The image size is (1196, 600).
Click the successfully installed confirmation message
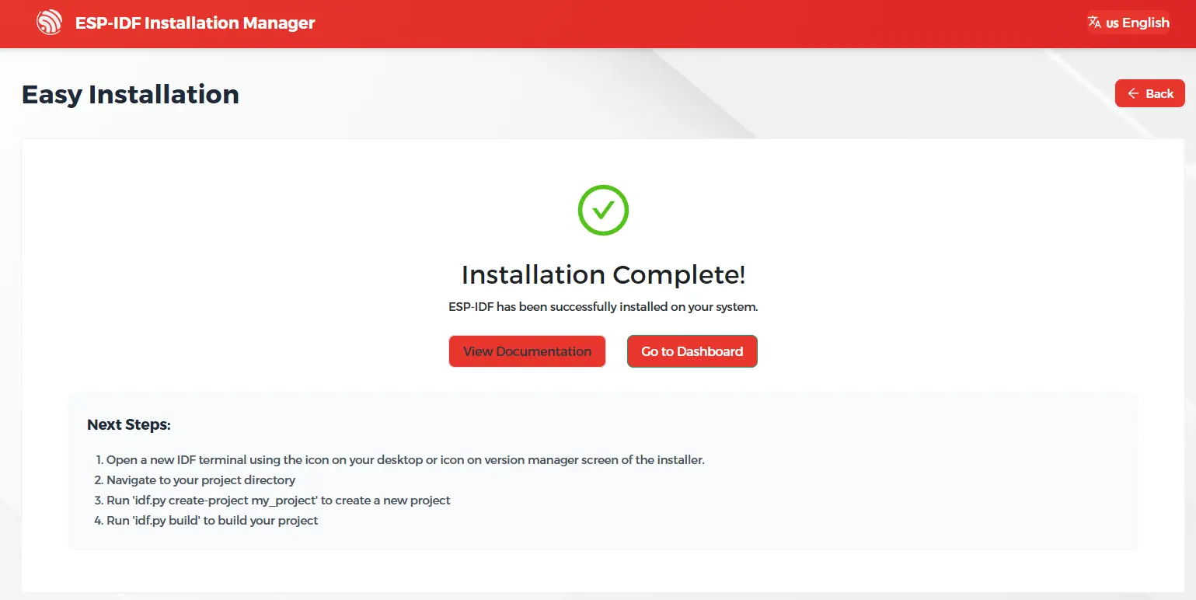coord(603,306)
